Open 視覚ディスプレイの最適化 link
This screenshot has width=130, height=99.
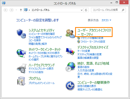(90, 89)
